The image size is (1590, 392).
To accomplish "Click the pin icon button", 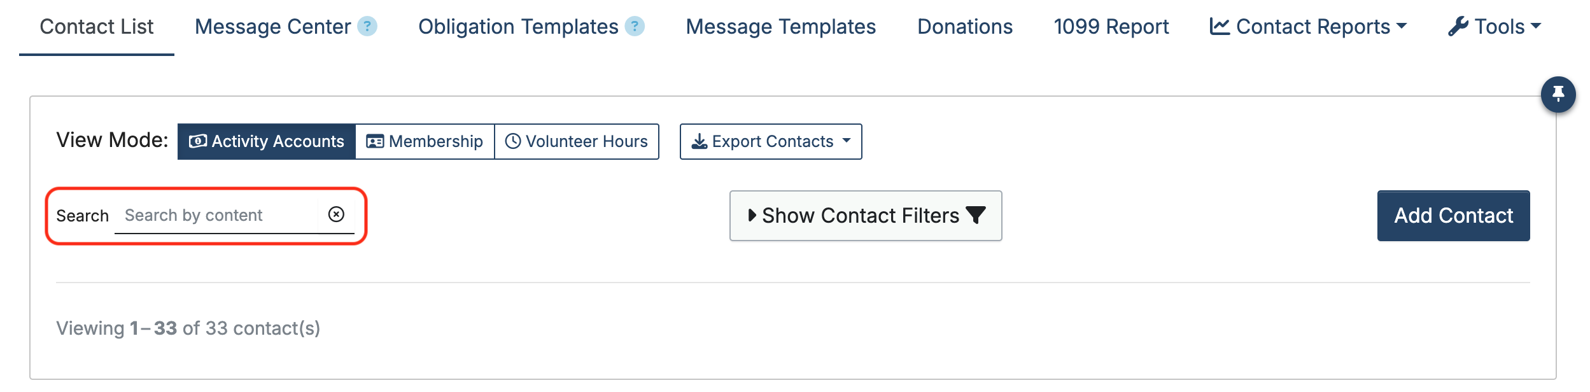I will (x=1558, y=94).
